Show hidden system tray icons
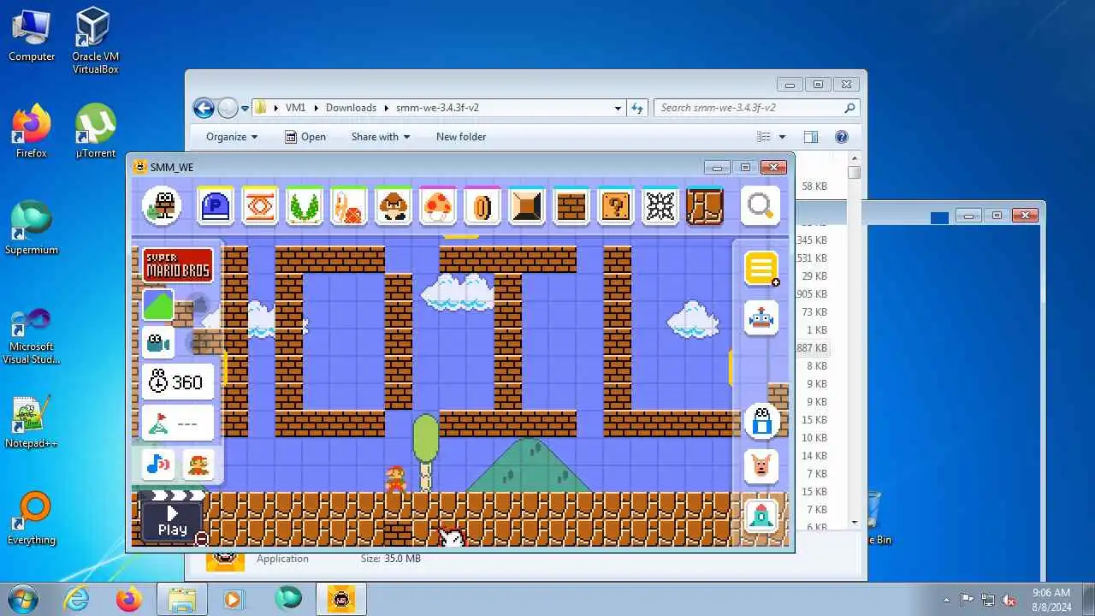 pos(946,600)
